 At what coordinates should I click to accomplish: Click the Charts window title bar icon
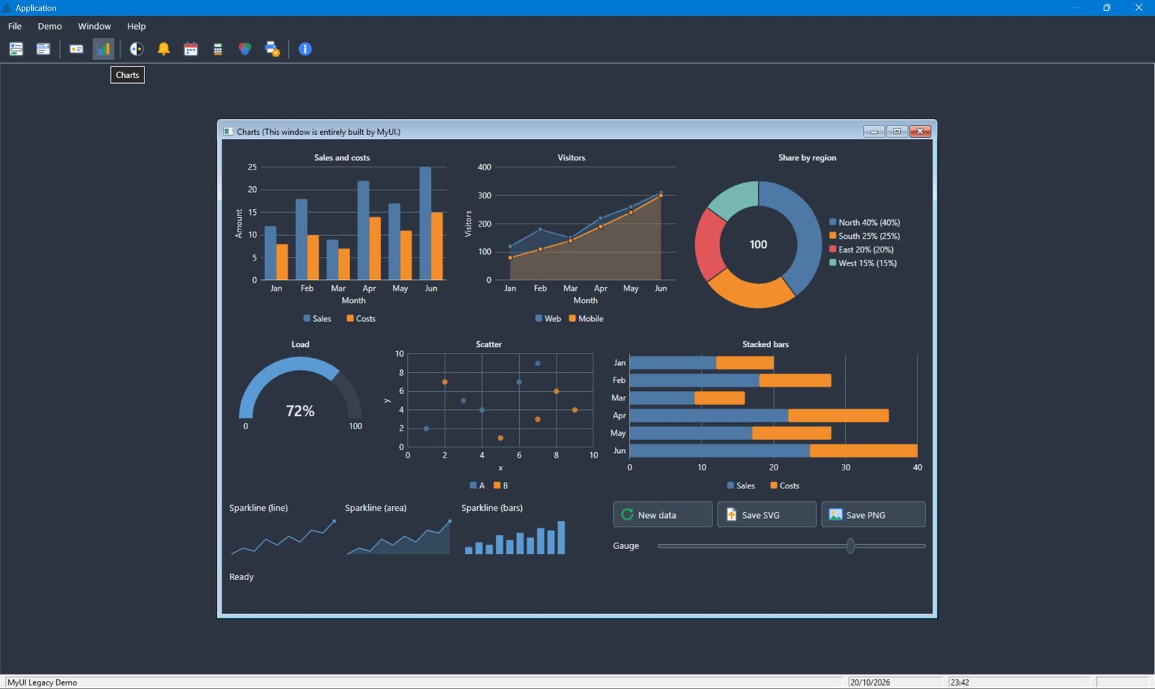[x=228, y=131]
